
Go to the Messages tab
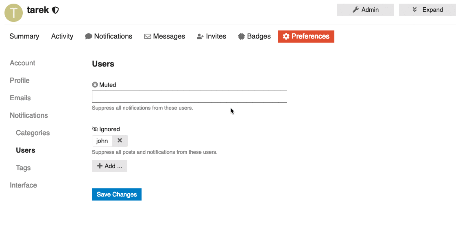click(x=164, y=36)
